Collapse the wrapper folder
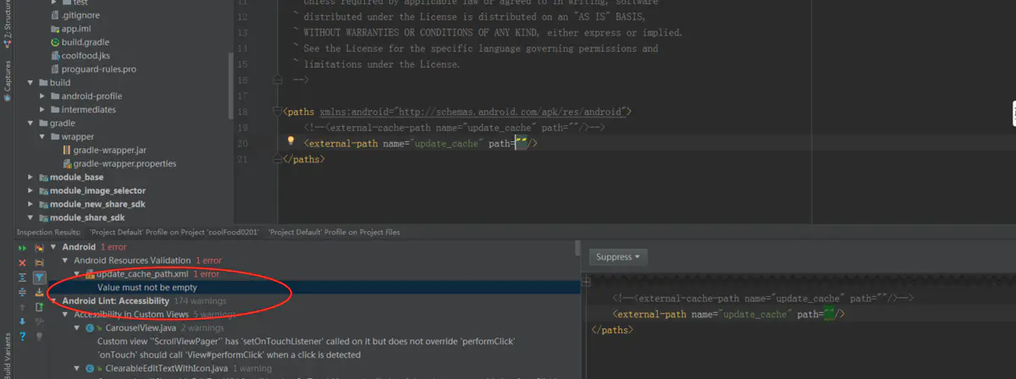 (43, 137)
